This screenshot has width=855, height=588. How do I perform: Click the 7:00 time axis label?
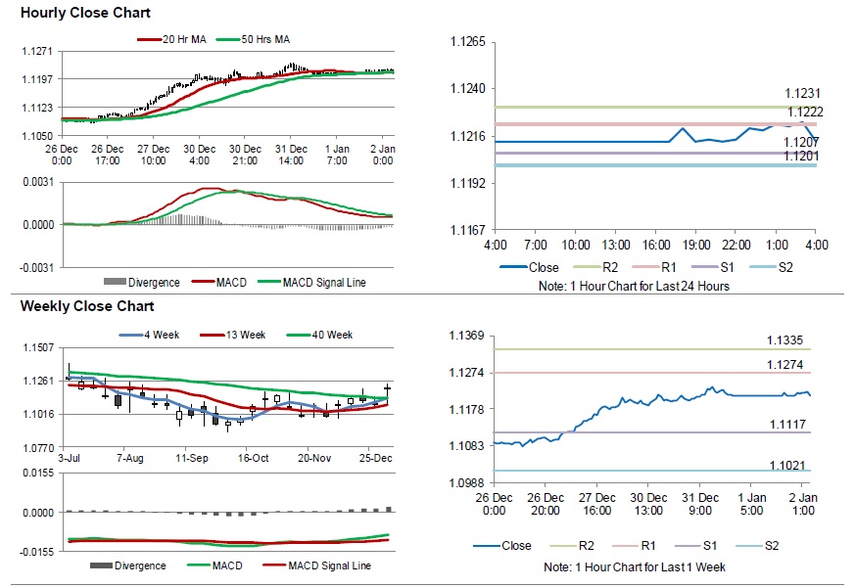coord(536,246)
